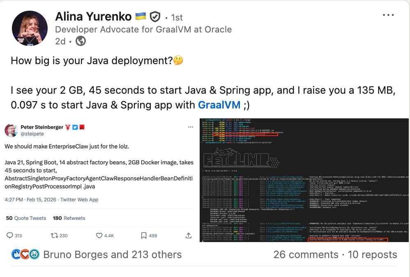Click the laughing funny reaction icon
The width and height of the screenshot is (410, 277).
pos(34,254)
